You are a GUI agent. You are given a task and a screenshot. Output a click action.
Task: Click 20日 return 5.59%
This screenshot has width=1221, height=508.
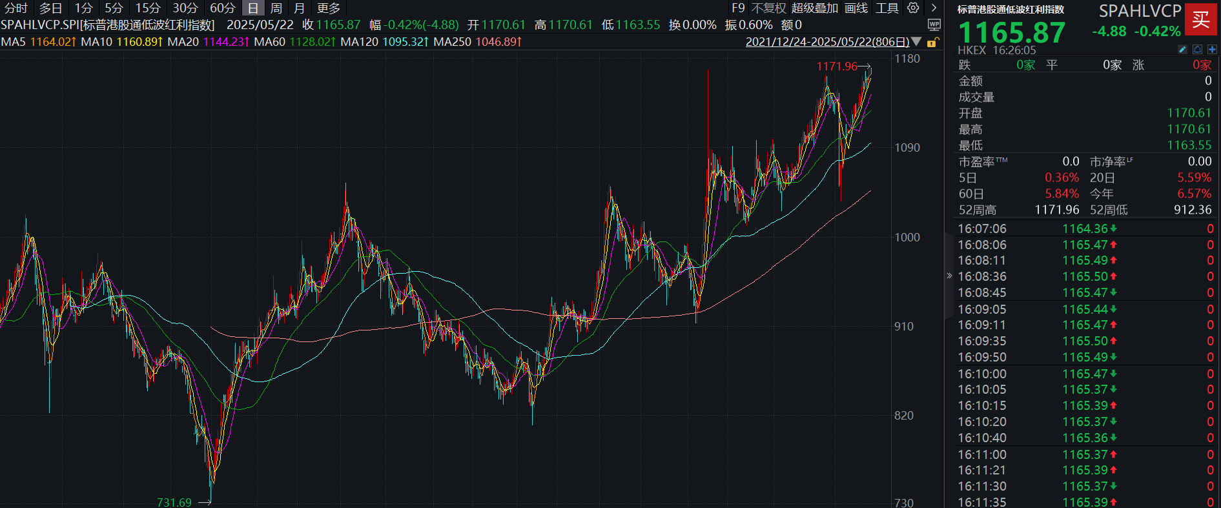point(1194,178)
